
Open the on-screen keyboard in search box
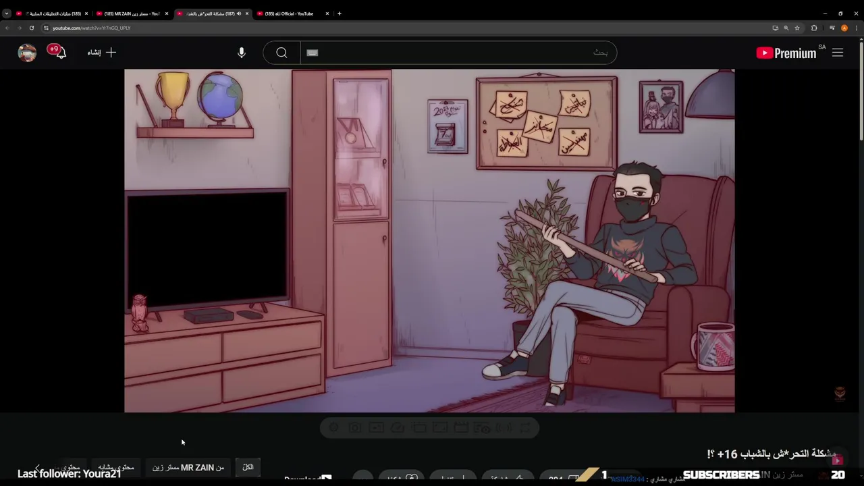point(312,53)
